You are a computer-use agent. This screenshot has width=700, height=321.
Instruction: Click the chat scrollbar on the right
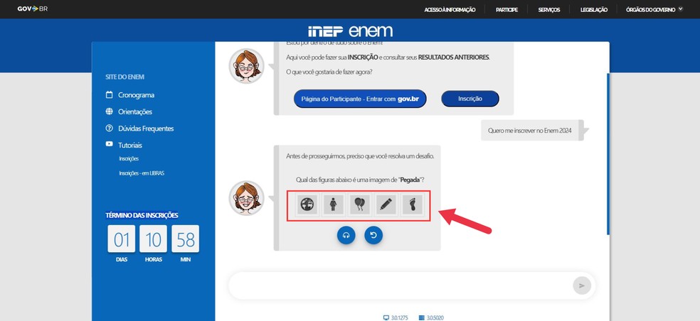click(608, 154)
